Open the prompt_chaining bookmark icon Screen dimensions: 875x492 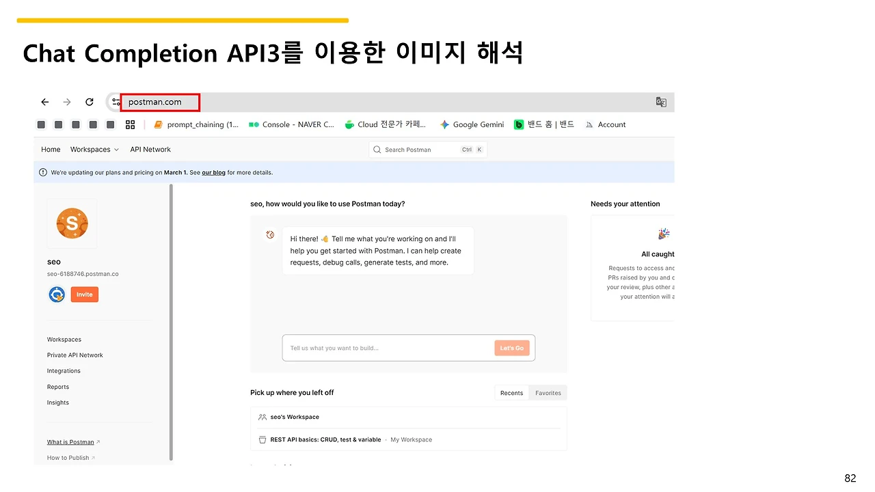click(x=159, y=124)
